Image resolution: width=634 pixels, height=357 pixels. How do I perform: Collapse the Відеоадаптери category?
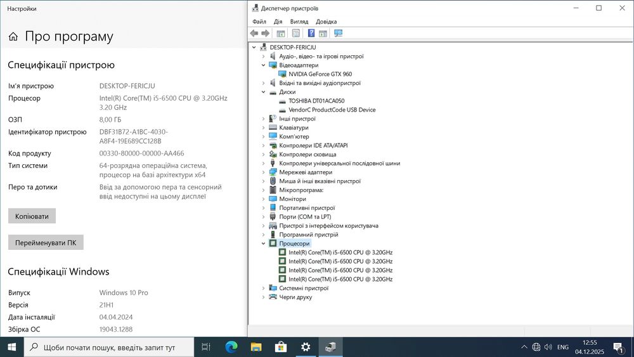[x=263, y=65]
